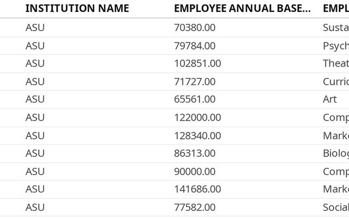Click the truncated cell starting with Theat
Image resolution: width=349 pixels, height=218 pixels.
(336, 63)
